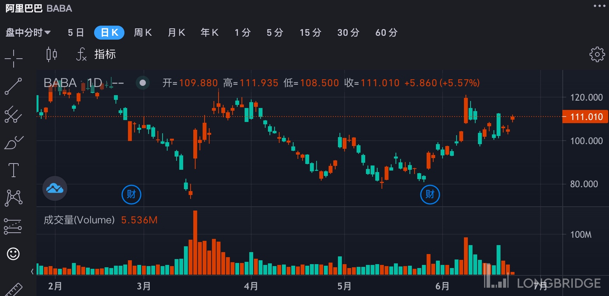
Task: Click the 成交量(Volume) indicator label
Action: point(79,220)
